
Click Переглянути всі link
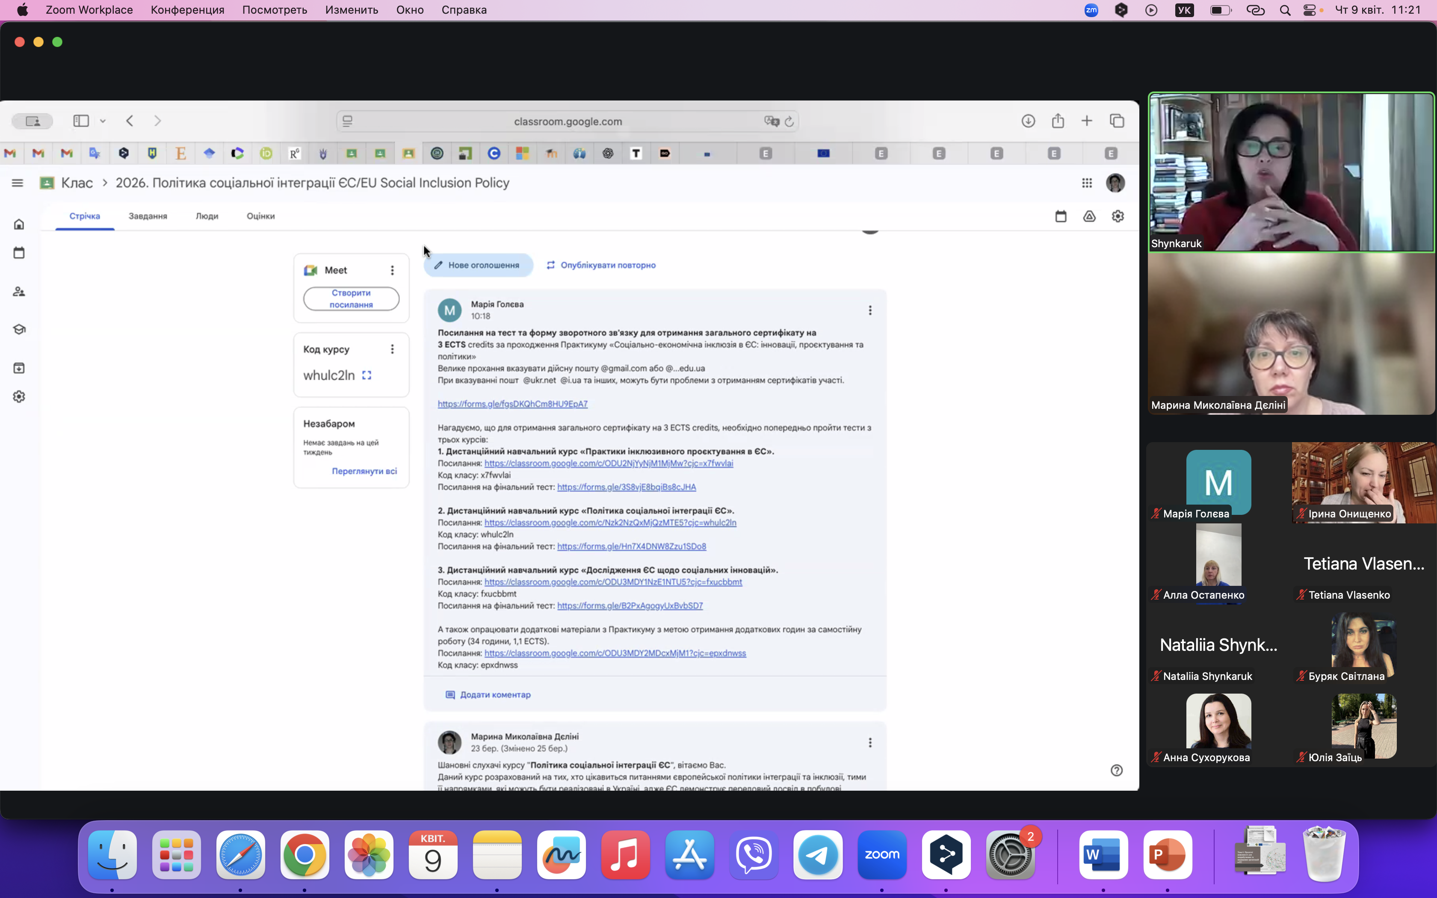point(364,471)
